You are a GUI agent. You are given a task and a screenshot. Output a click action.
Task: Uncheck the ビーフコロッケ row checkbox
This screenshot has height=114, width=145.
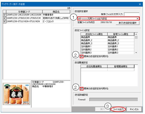pyautogui.click(x=4, y=21)
